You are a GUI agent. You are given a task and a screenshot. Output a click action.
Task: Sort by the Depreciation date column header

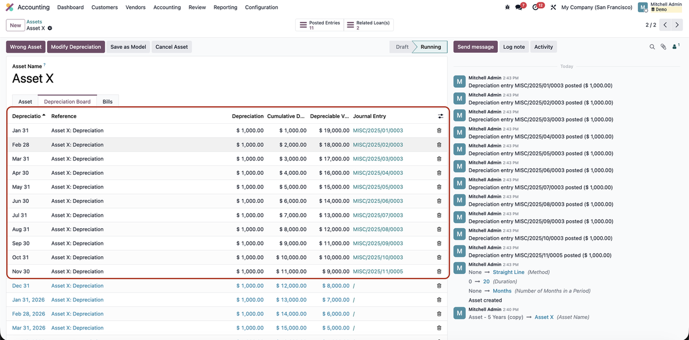coord(28,116)
